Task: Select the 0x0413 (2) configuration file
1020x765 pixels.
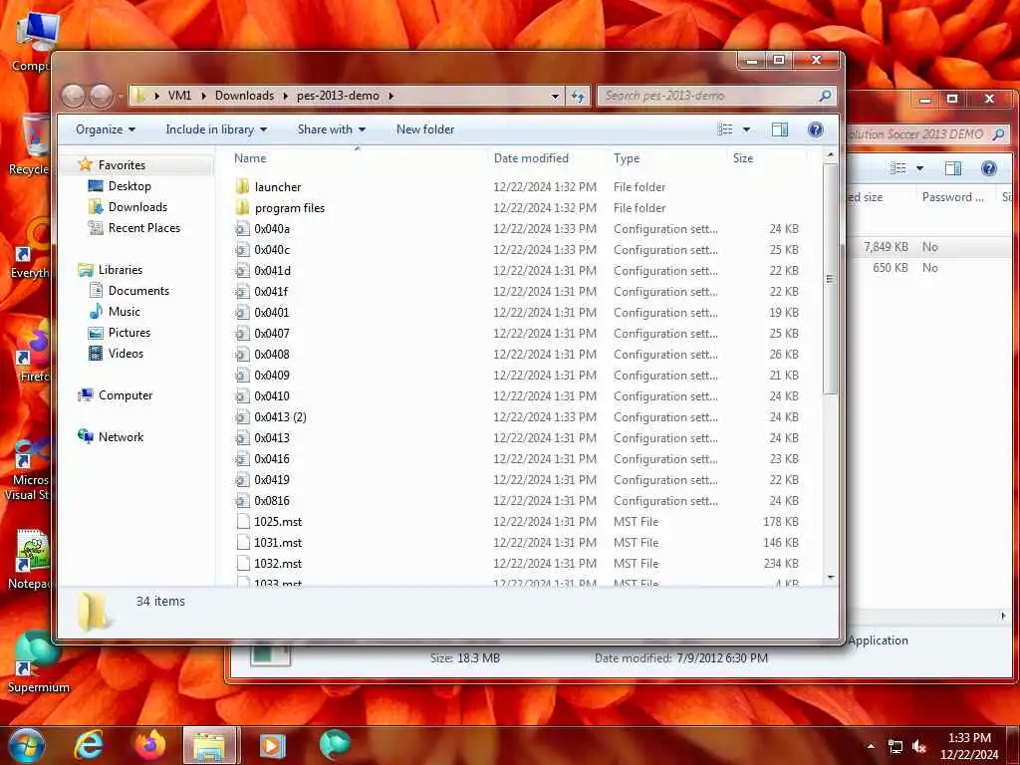Action: coord(280,416)
